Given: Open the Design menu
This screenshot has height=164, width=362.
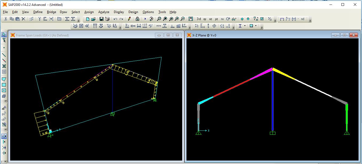Looking at the screenshot, I should click(x=133, y=12).
